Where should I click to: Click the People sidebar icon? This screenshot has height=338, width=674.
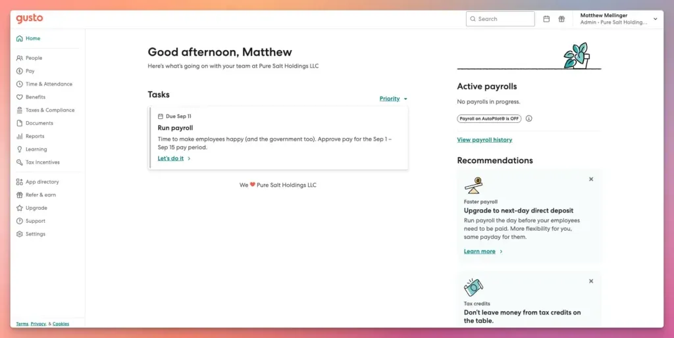tap(20, 58)
